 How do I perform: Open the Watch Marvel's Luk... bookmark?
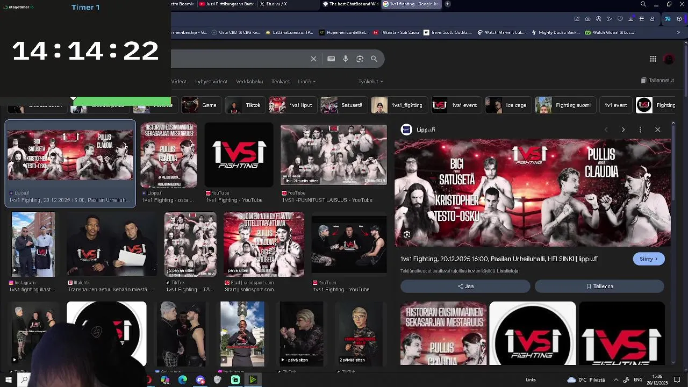[x=501, y=32]
